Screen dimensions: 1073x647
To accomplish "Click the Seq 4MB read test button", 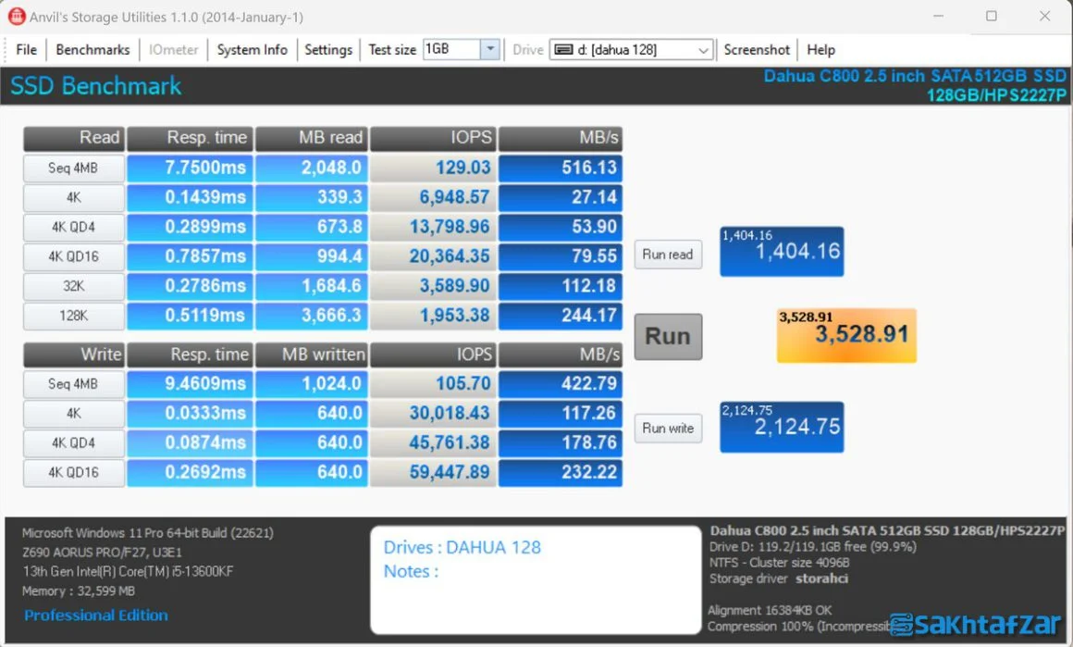I will pos(73,168).
